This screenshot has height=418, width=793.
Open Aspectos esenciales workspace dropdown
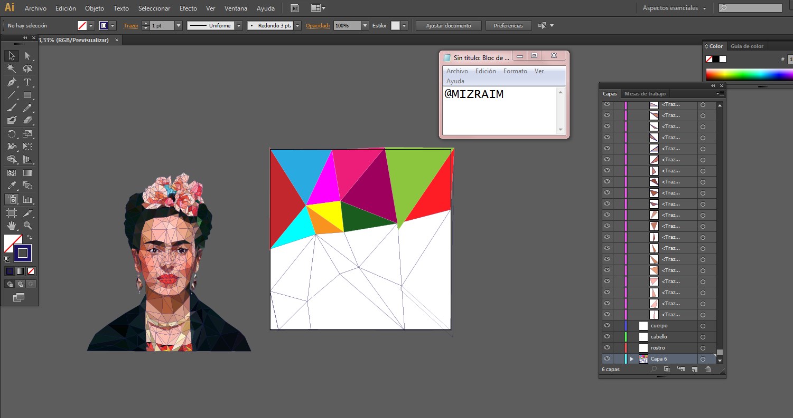[x=675, y=8]
